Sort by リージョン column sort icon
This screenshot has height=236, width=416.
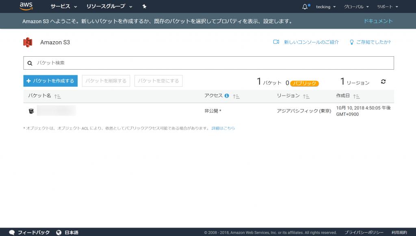coord(306,96)
